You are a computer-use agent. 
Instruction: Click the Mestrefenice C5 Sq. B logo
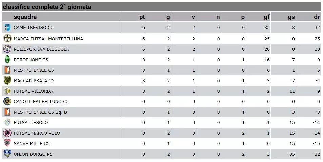pos(7,112)
